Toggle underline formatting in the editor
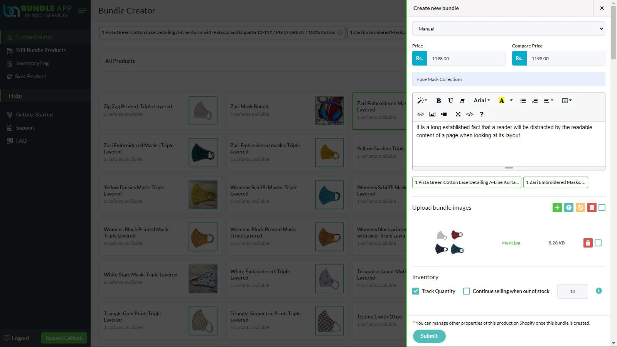This screenshot has height=347, width=617. pos(450,101)
